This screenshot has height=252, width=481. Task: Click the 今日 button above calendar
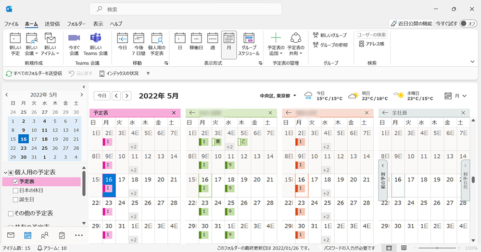(x=101, y=96)
